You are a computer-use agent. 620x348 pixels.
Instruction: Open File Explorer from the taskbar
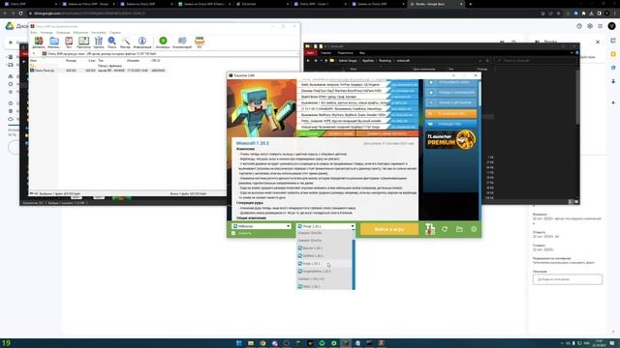click(x=251, y=343)
